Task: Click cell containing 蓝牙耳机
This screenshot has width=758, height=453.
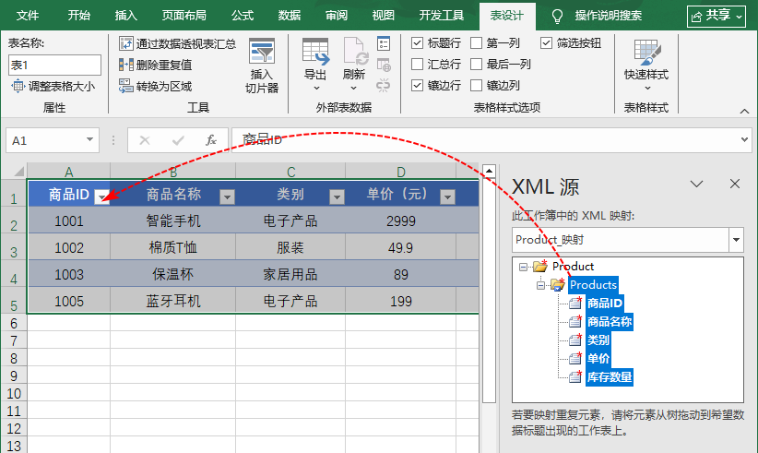Action: click(x=173, y=301)
